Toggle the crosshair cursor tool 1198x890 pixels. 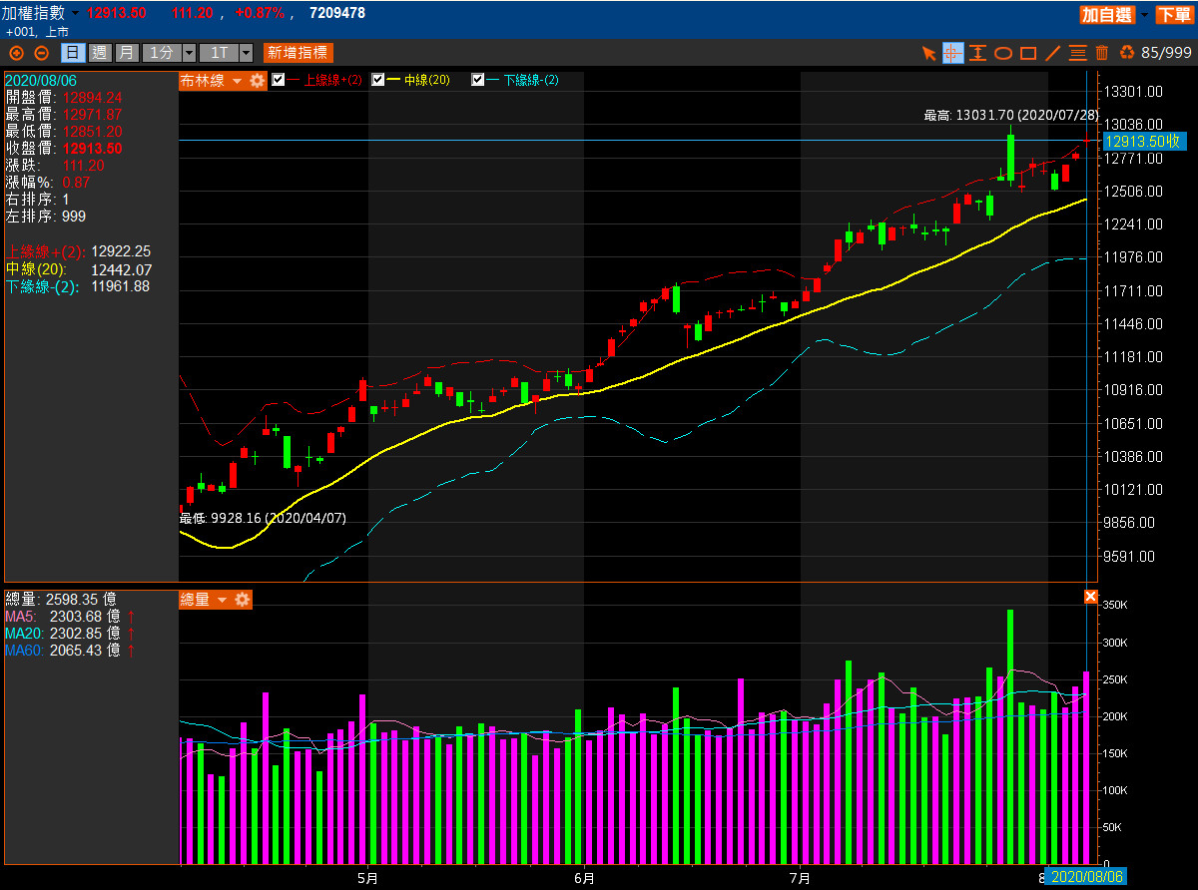(x=953, y=53)
